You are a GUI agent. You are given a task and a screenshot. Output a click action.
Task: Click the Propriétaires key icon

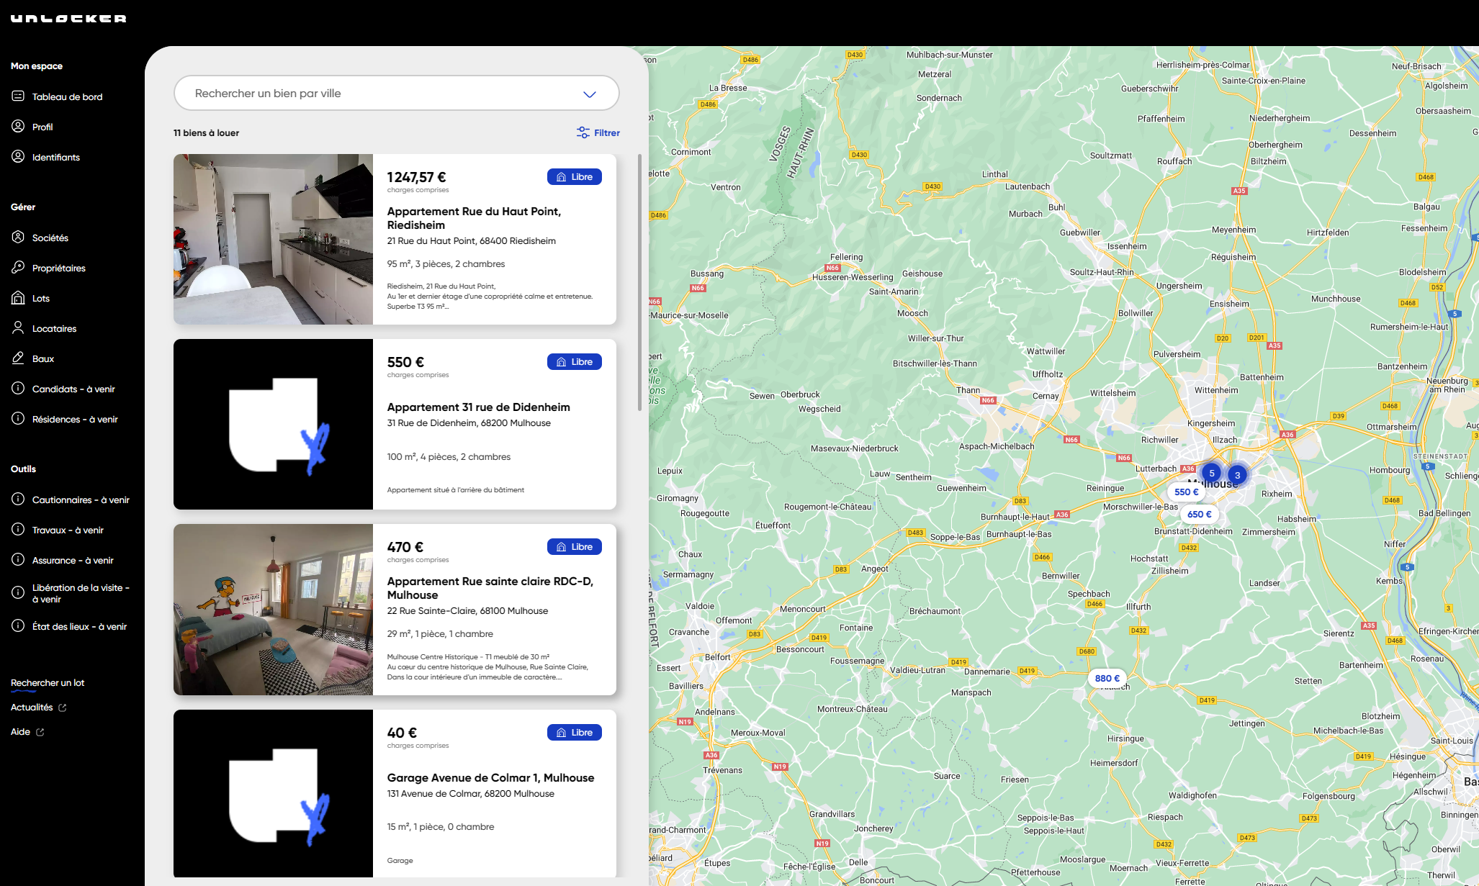click(18, 268)
